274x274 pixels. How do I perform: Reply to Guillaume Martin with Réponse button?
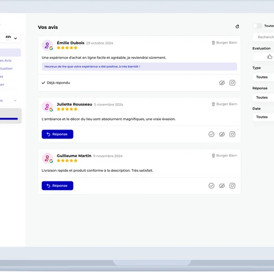pos(57,186)
